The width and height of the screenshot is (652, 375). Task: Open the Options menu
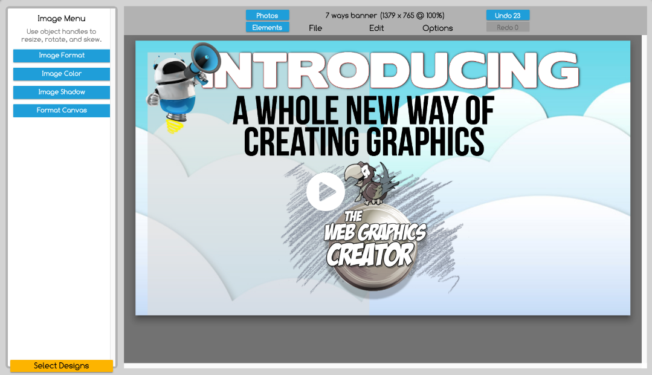[437, 28]
